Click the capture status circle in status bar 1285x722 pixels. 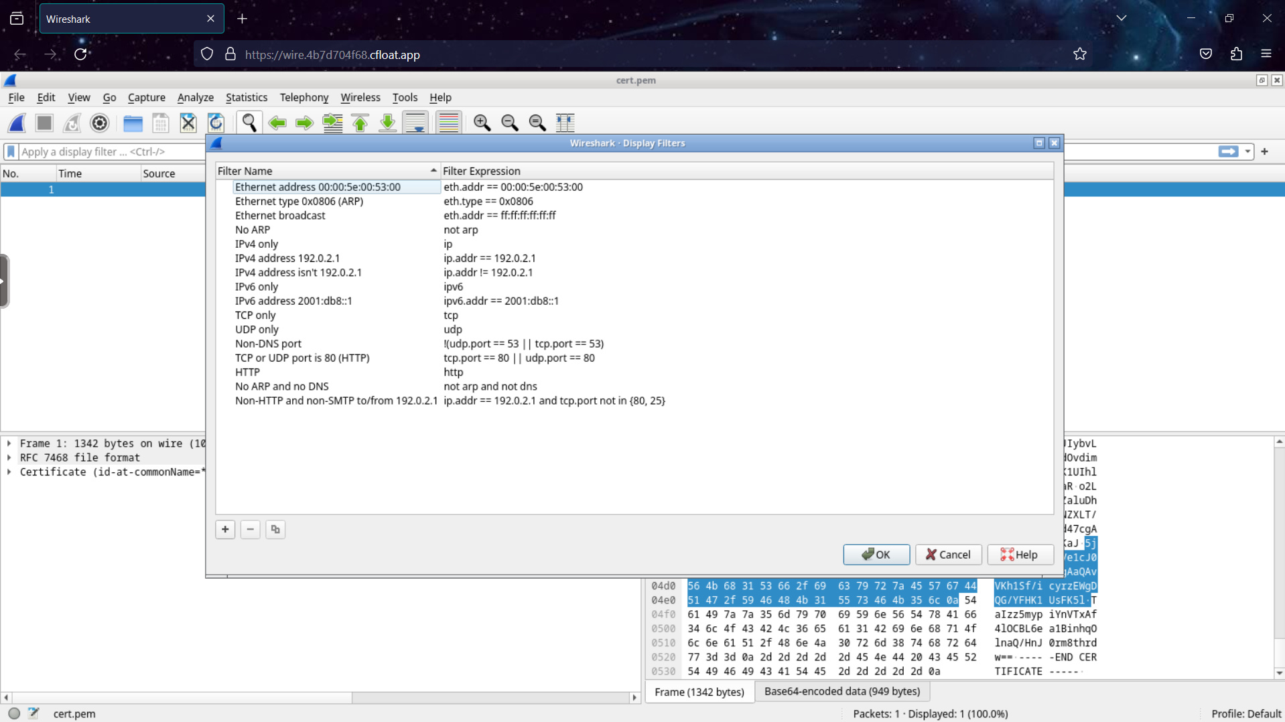14,714
